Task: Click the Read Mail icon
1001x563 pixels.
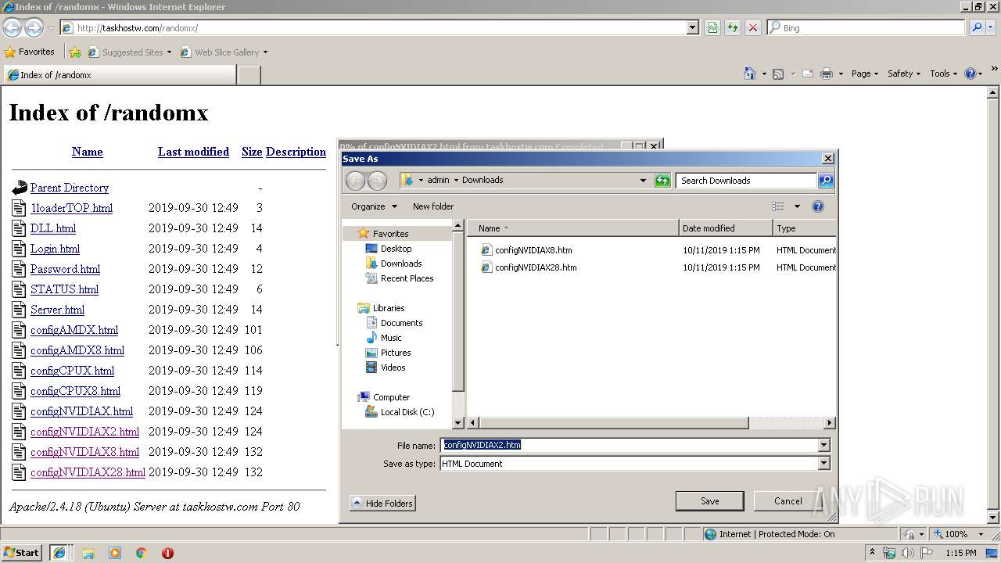Action: (x=807, y=74)
